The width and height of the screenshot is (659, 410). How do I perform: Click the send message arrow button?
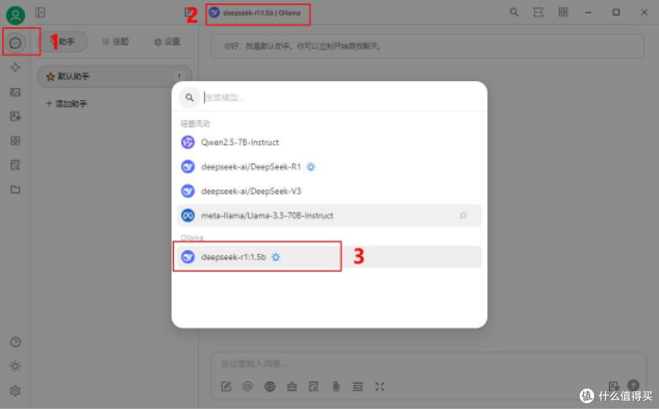633,385
